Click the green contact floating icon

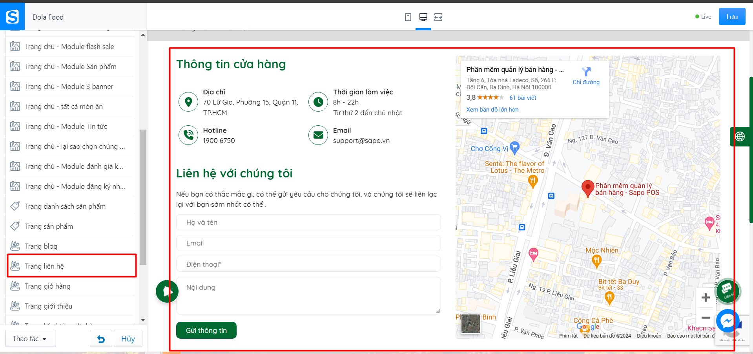tap(727, 291)
